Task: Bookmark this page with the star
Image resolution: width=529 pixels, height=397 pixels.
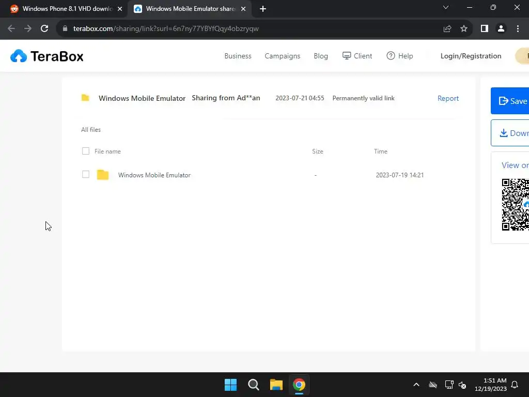Action: point(464,29)
